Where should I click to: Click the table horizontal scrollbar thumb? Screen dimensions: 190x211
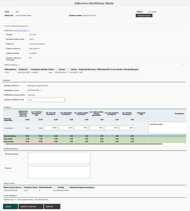coord(84,144)
